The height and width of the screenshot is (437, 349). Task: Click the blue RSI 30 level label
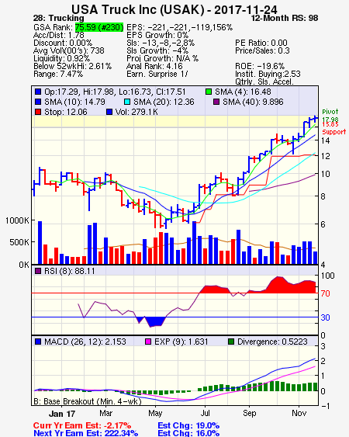(x=325, y=317)
